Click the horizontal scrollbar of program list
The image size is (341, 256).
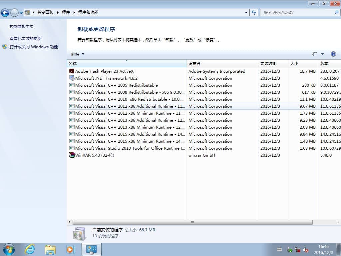192,222
